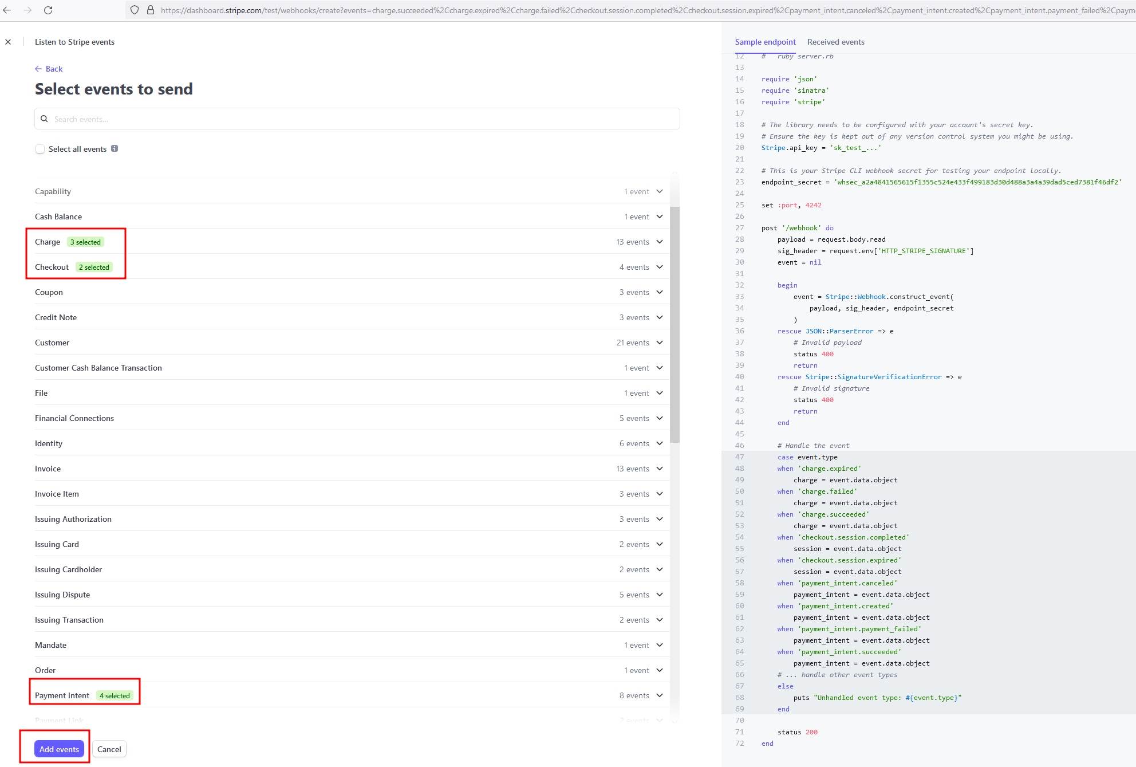The image size is (1136, 767).
Task: Click the browser back arrow
Action: (7, 10)
